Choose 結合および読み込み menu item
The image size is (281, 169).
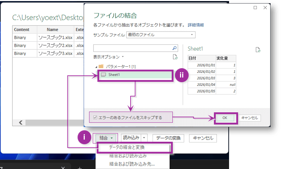[128, 156]
